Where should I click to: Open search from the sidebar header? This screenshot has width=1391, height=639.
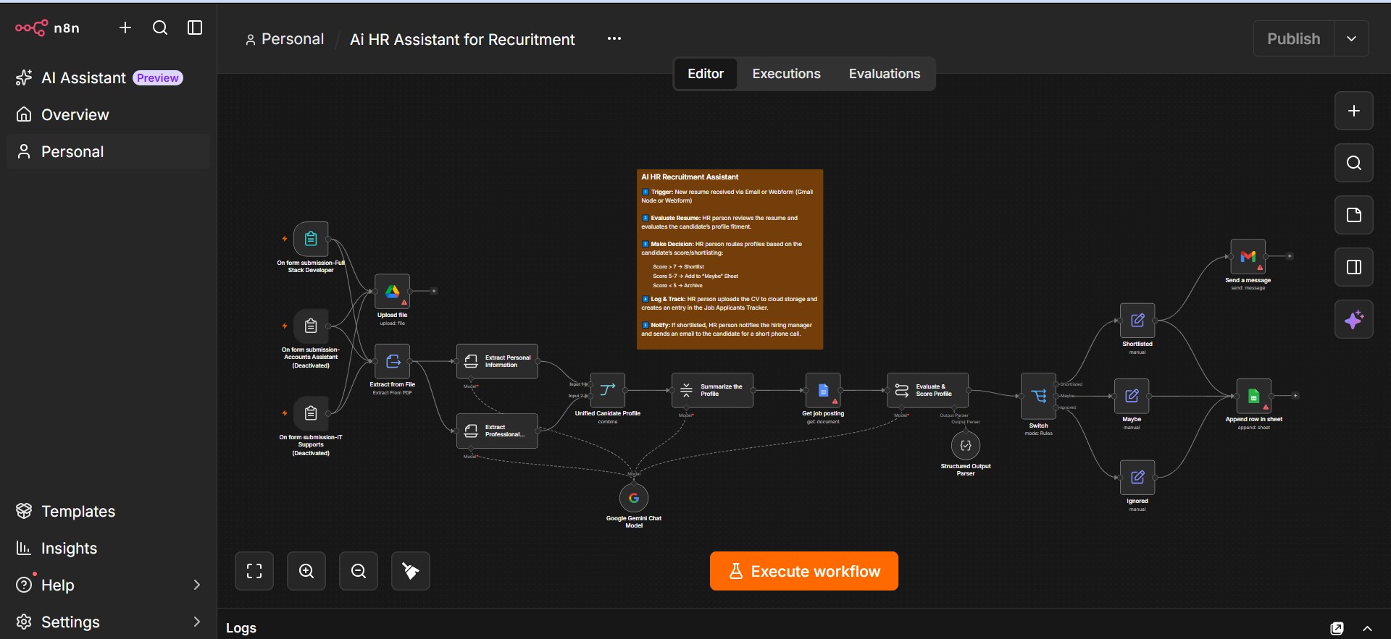click(160, 27)
